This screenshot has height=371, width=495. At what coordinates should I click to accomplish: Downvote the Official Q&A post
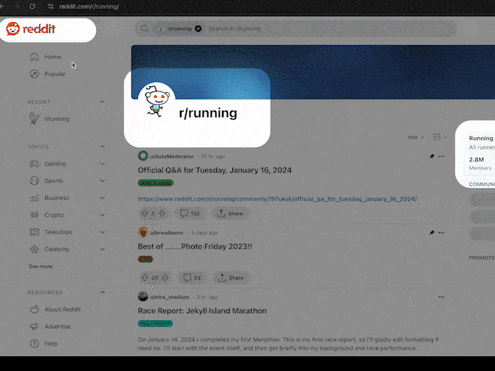[162, 213]
